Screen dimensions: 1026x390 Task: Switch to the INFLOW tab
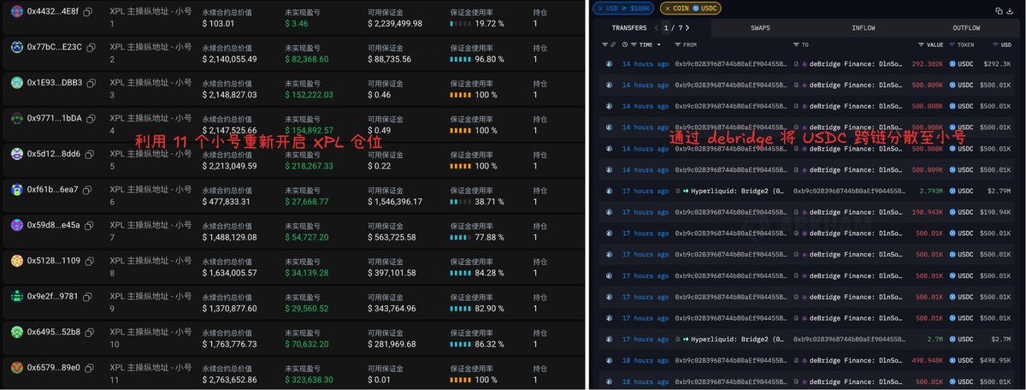tap(864, 27)
